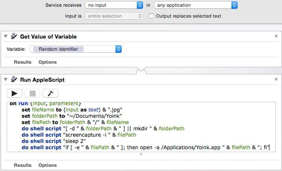Remove the Run AppleScript action
This screenshot has width=282, height=171.
pos(276,79)
